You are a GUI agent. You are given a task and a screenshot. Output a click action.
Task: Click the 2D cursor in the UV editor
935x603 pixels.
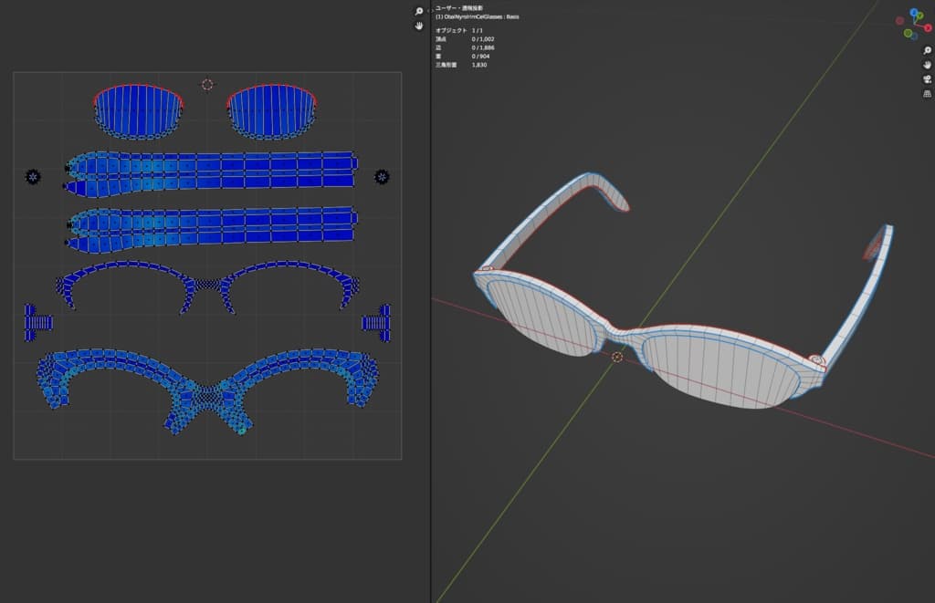[x=207, y=84]
